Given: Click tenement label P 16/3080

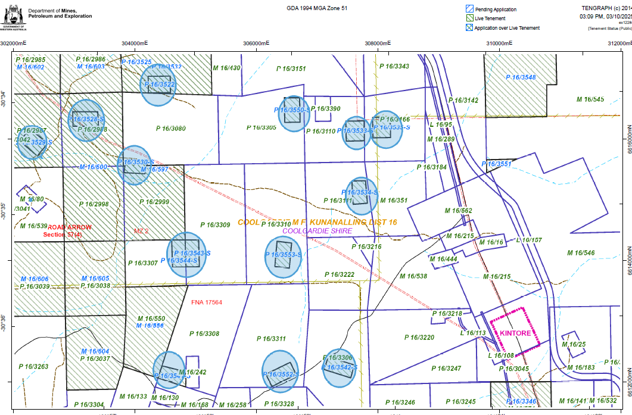Looking at the screenshot, I should point(170,128).
